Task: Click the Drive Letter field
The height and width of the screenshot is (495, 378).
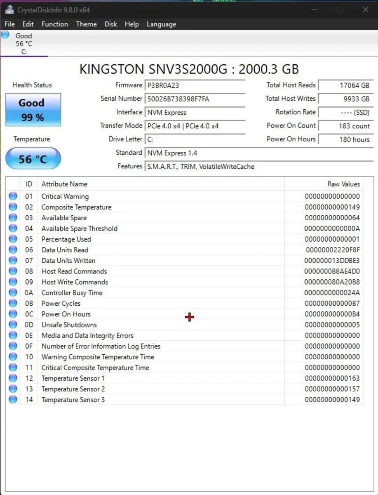Action: pyautogui.click(x=195, y=139)
